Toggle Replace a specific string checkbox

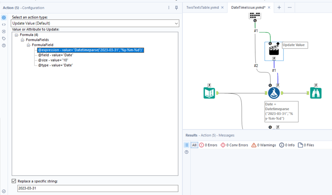pyautogui.click(x=14, y=181)
